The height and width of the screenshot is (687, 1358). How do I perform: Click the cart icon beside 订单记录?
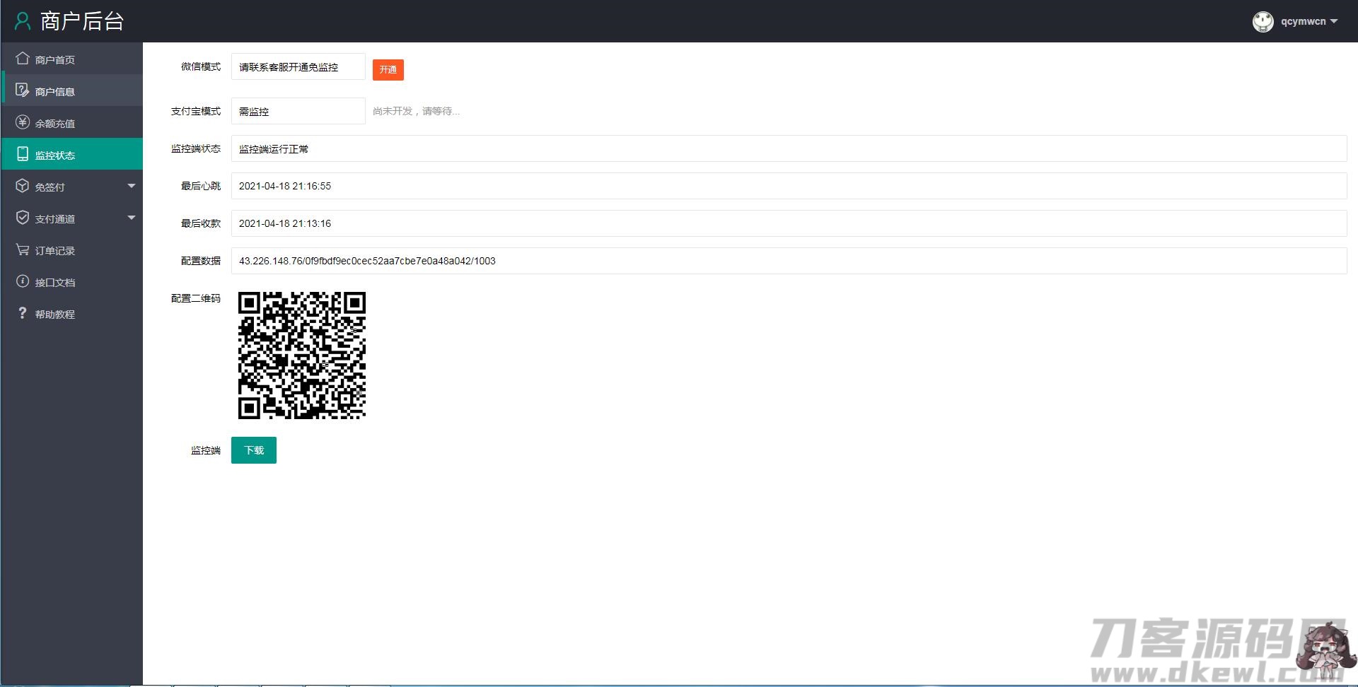(23, 249)
